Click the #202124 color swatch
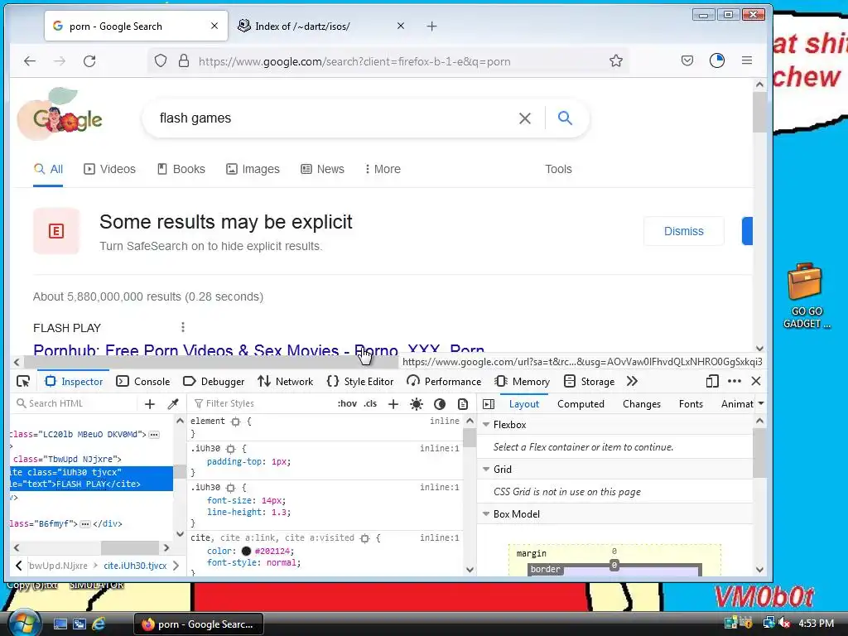Viewport: 848px width, 636px height. [x=246, y=551]
